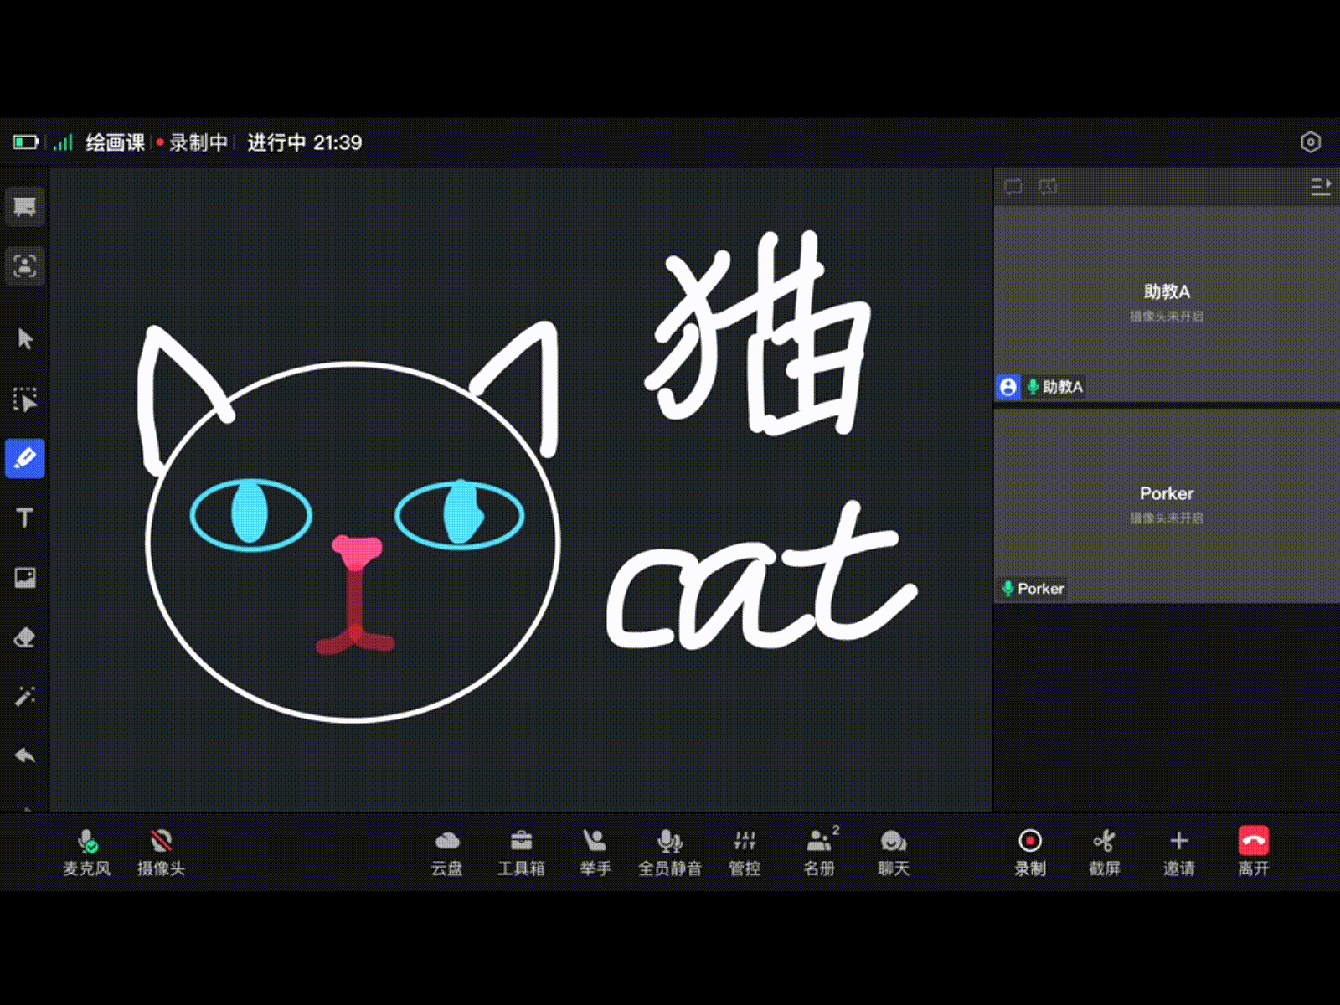Click the 绘画课 class title
Screen dimensions: 1340x1005
coord(116,142)
